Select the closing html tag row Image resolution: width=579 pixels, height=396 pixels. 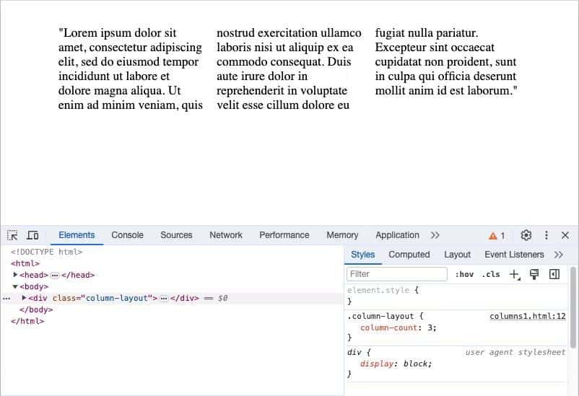pos(27,321)
